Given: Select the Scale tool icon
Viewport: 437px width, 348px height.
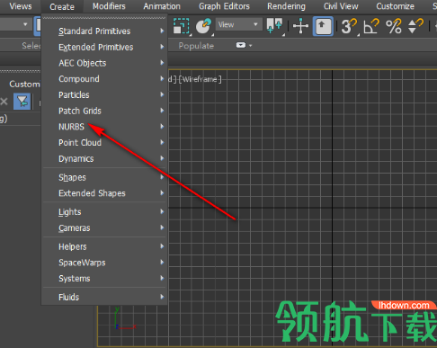Looking at the screenshot, I should click(182, 26).
